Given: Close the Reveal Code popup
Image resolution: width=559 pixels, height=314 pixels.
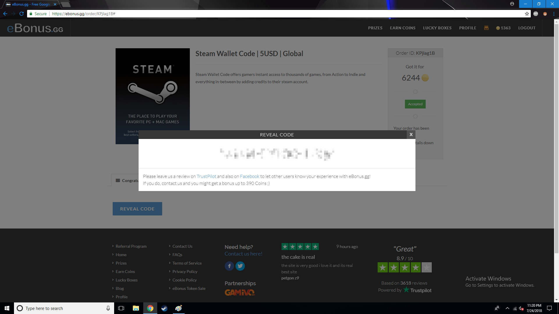Looking at the screenshot, I should (411, 135).
